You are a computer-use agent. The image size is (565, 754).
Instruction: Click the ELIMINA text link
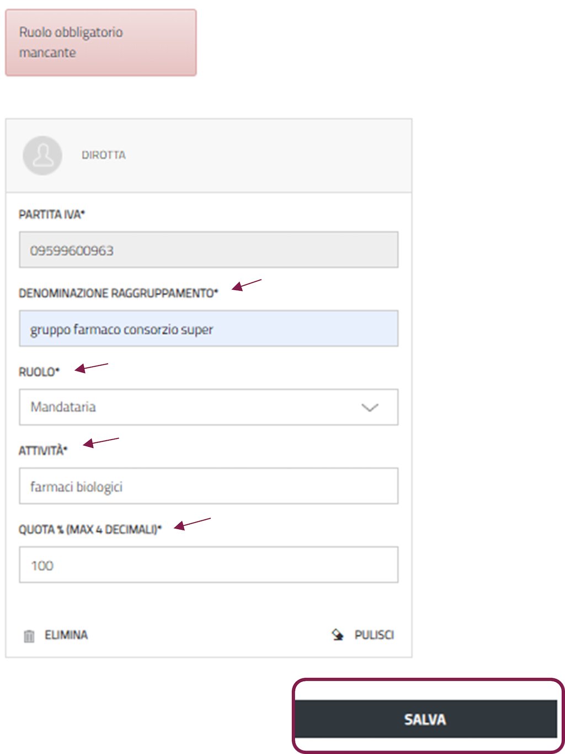point(66,635)
